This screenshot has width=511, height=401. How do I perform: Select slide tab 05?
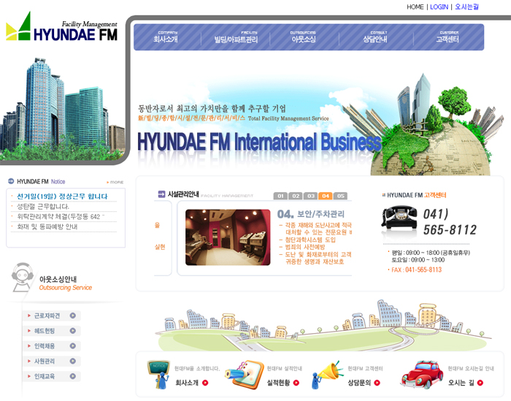coord(340,196)
